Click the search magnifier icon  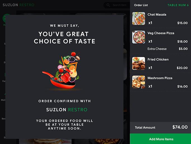(x=108, y=5)
